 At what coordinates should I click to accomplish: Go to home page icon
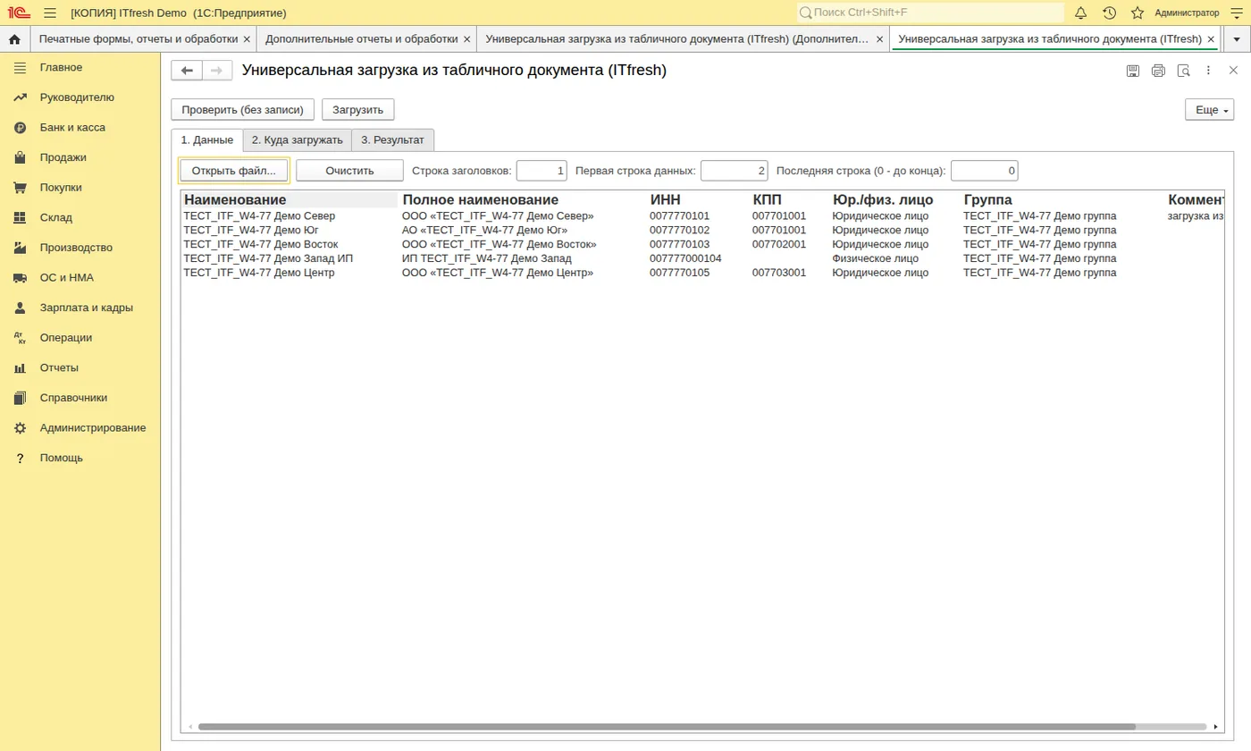click(x=14, y=39)
